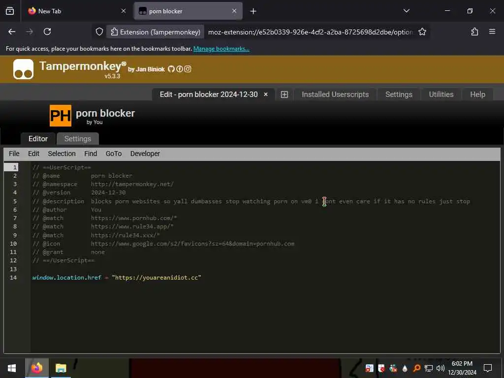Viewport: 504px width, 378px height.
Task: Click the @author You line
Action: 67,210
